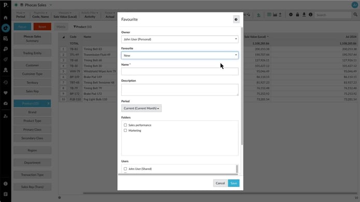Open the highlighted Analytics sidebar icon

[x=6, y=28]
